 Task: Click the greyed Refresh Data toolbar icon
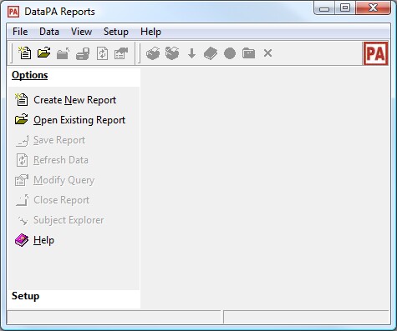click(x=102, y=53)
